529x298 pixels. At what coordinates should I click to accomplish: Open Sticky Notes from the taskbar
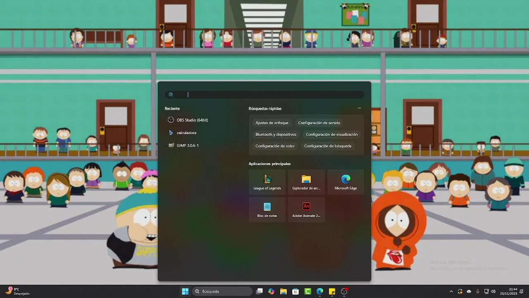point(332,291)
